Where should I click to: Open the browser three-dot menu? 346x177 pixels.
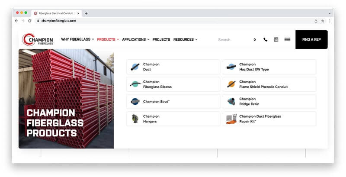coord(330,21)
